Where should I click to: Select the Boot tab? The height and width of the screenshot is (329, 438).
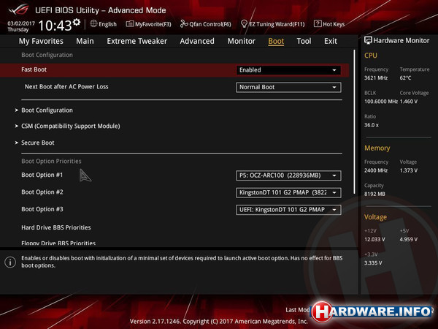coord(276,41)
